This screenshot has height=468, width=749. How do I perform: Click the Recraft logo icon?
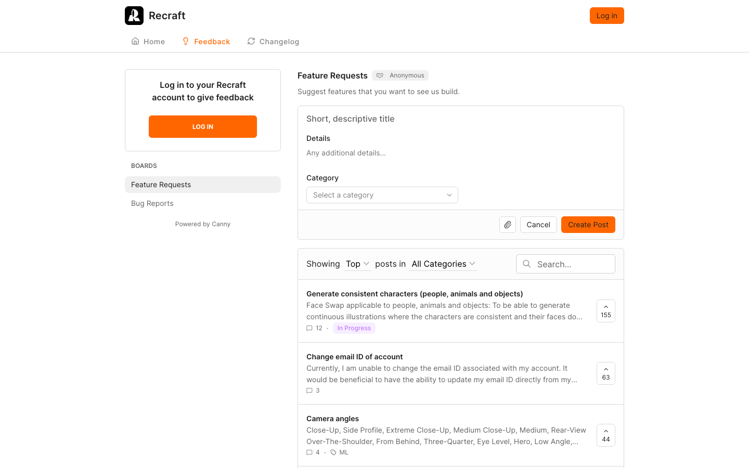coord(134,16)
